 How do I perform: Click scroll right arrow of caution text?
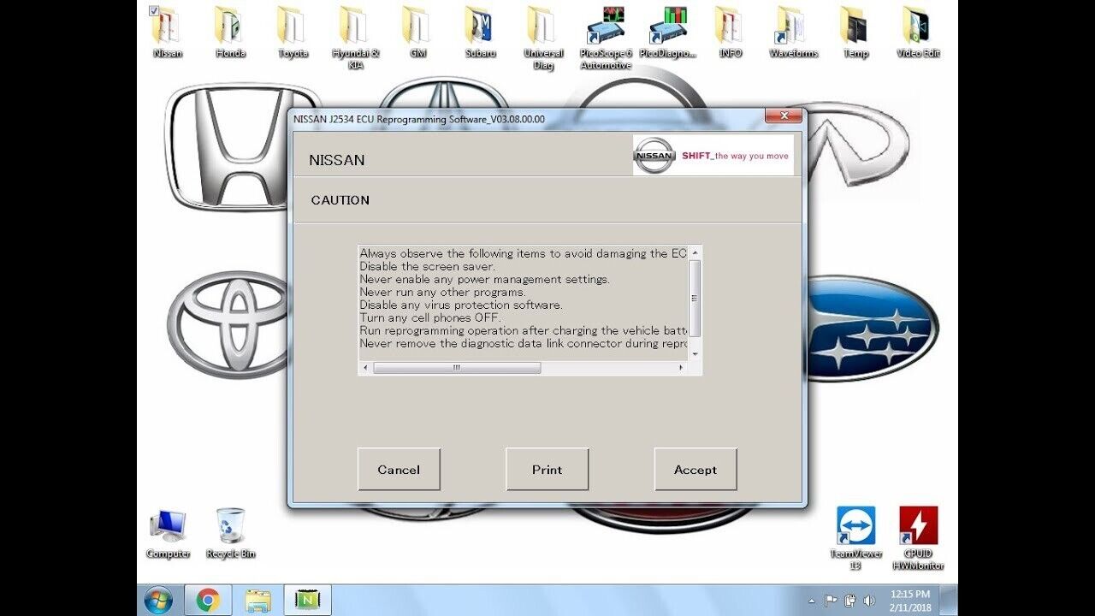pos(682,368)
